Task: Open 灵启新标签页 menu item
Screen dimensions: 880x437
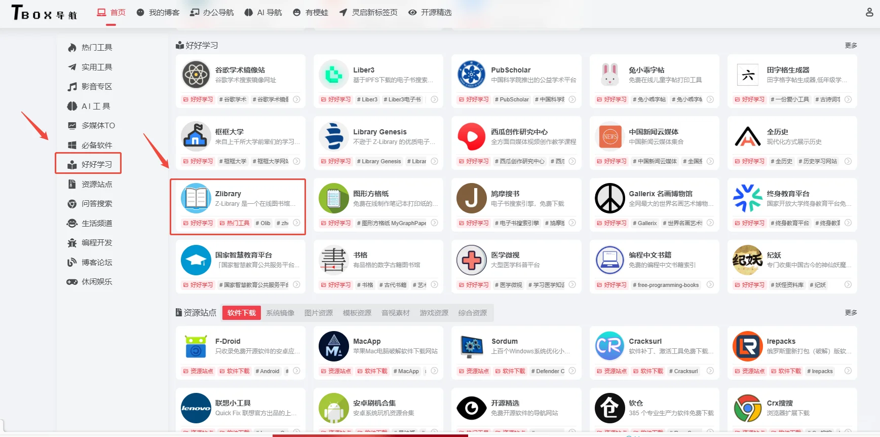Action: tap(368, 12)
